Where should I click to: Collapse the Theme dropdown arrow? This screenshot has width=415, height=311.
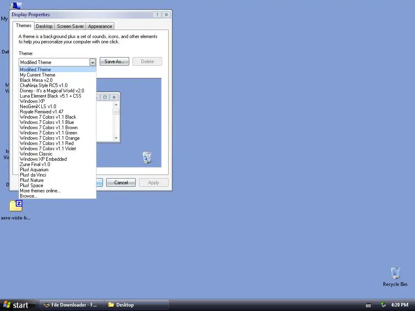pyautogui.click(x=92, y=62)
